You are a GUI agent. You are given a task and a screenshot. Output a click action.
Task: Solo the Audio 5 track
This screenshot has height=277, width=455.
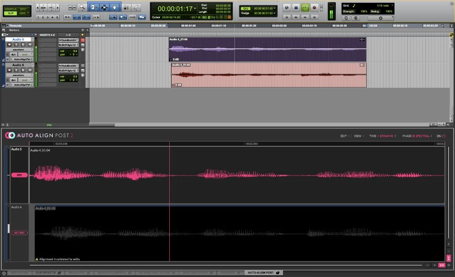pyautogui.click(x=23, y=45)
